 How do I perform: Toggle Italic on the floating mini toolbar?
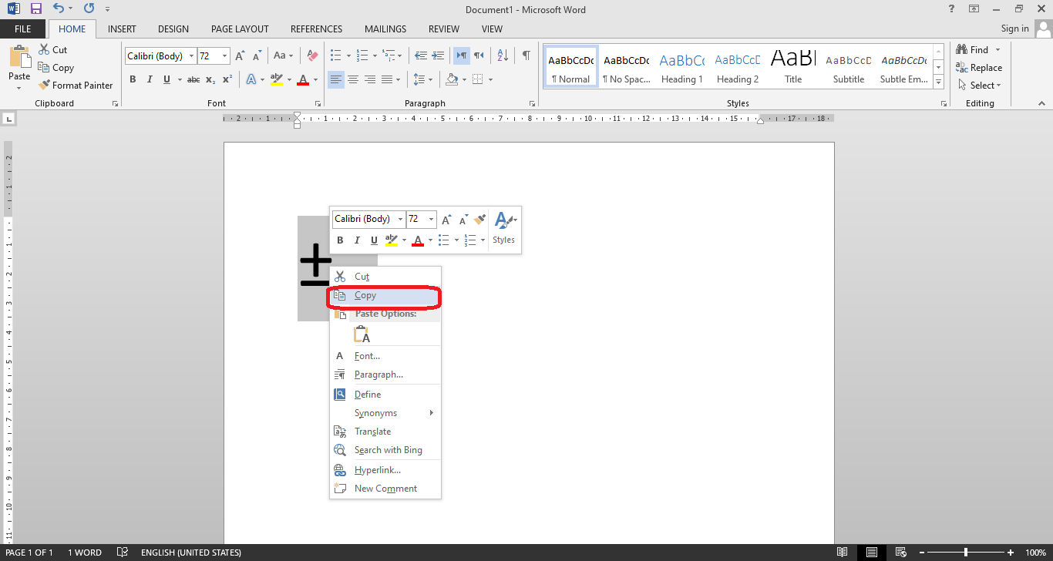coord(357,240)
